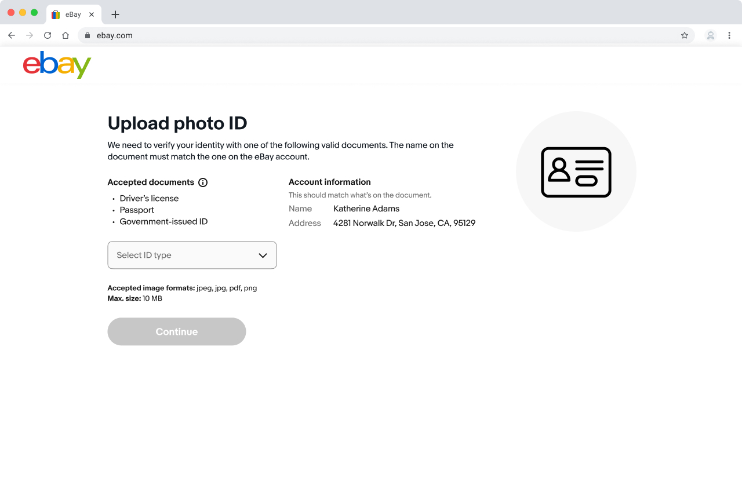This screenshot has height=482, width=742.
Task: Open a new browser tab
Action: point(115,14)
